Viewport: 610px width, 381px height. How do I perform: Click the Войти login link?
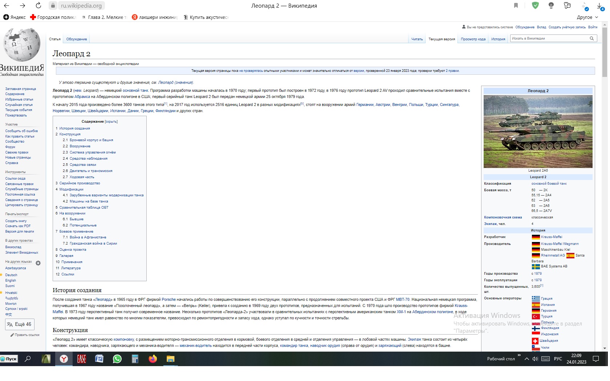(x=593, y=27)
